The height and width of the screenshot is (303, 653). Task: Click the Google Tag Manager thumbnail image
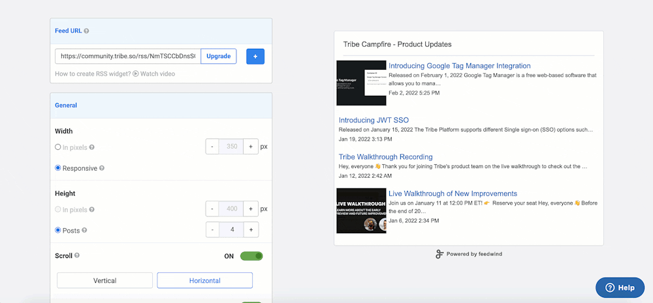pos(361,83)
